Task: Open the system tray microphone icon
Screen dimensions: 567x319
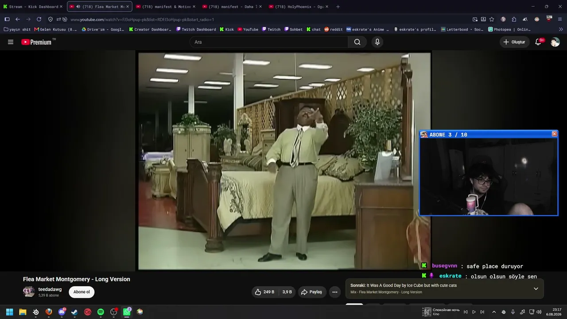Action: pyautogui.click(x=513, y=312)
